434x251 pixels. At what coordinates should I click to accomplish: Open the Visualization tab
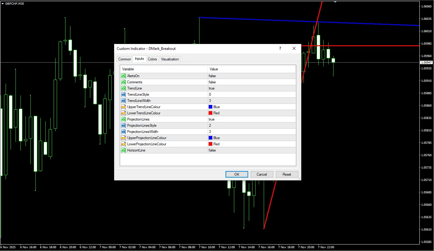(170, 59)
